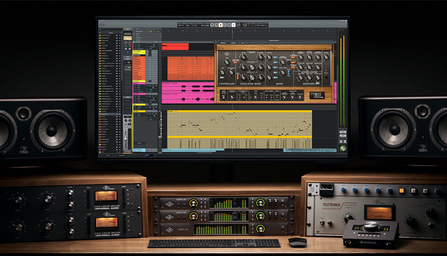447x256 pixels.
Task: Click the synth output Volume knob at far right
Action: [327, 57]
